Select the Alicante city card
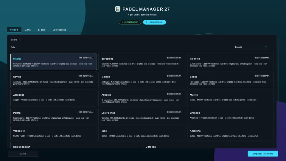 (142, 98)
